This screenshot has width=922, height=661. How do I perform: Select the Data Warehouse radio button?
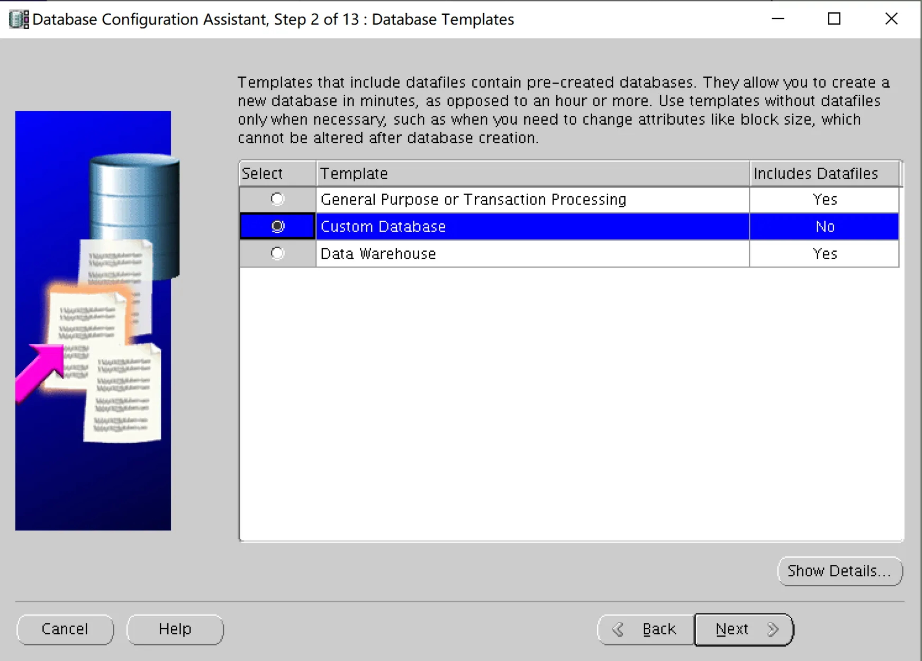(x=277, y=253)
